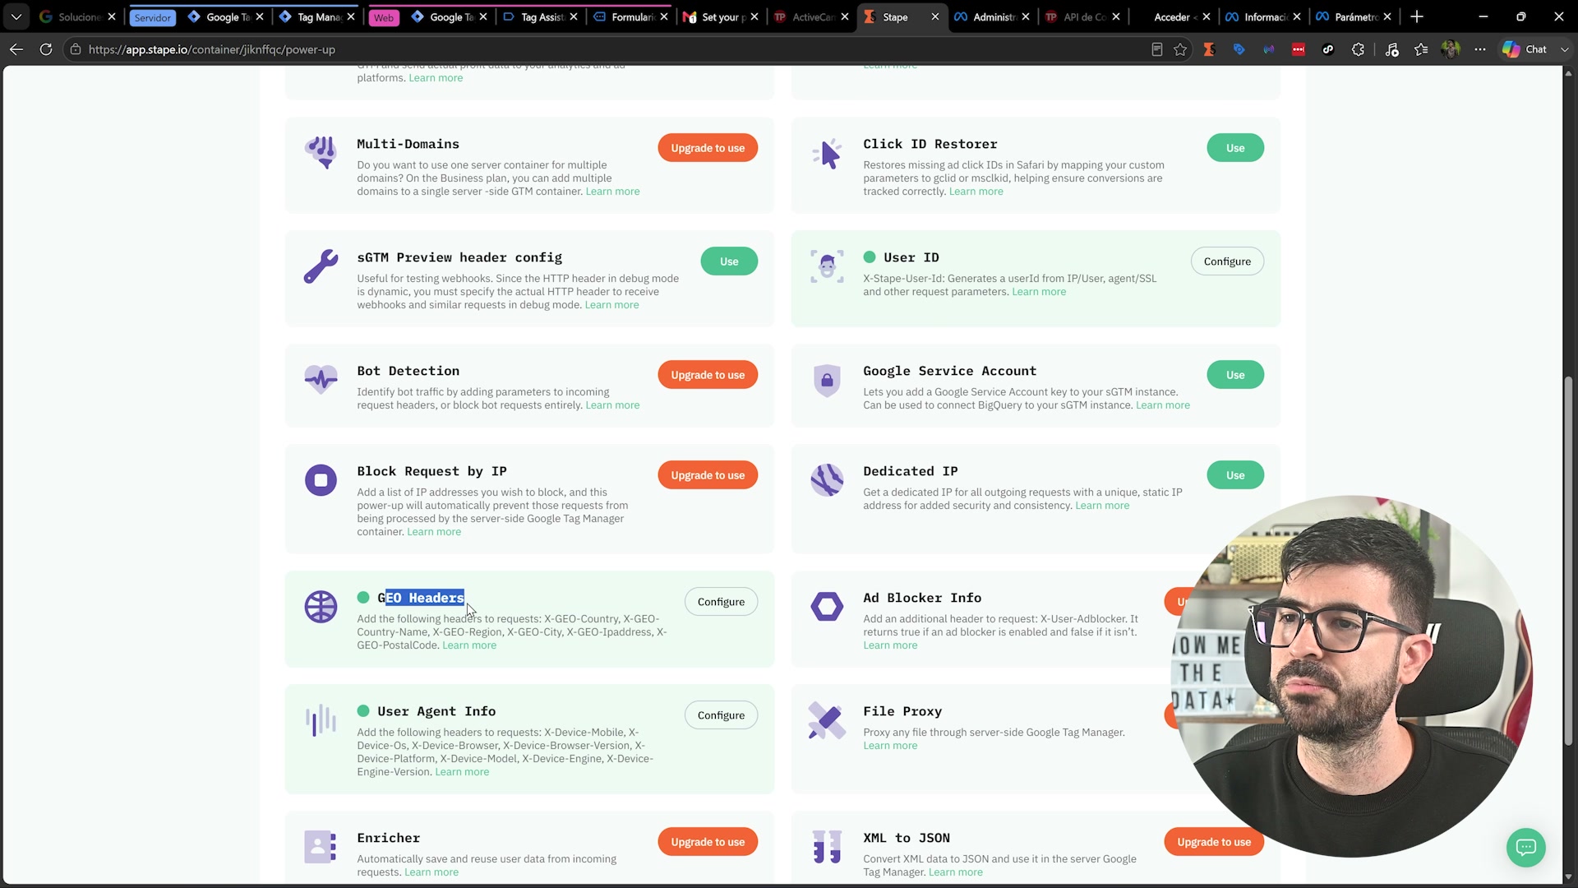This screenshot has height=888, width=1578.
Task: Switch to the Tag Assistant tab
Action: tap(542, 16)
